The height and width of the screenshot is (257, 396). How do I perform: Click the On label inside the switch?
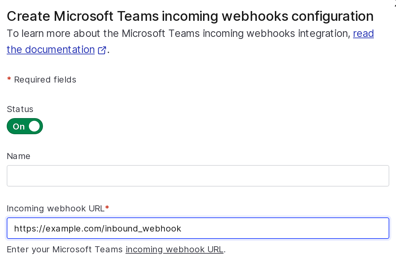(x=19, y=126)
